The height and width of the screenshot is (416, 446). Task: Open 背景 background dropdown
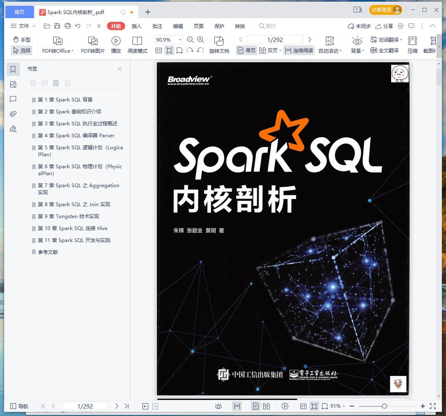pos(357,45)
